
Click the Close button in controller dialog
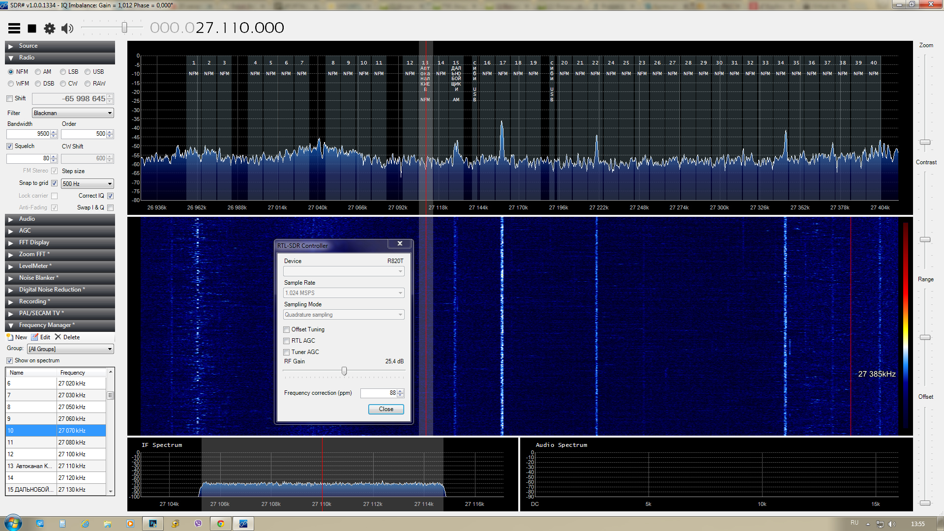pyautogui.click(x=386, y=409)
